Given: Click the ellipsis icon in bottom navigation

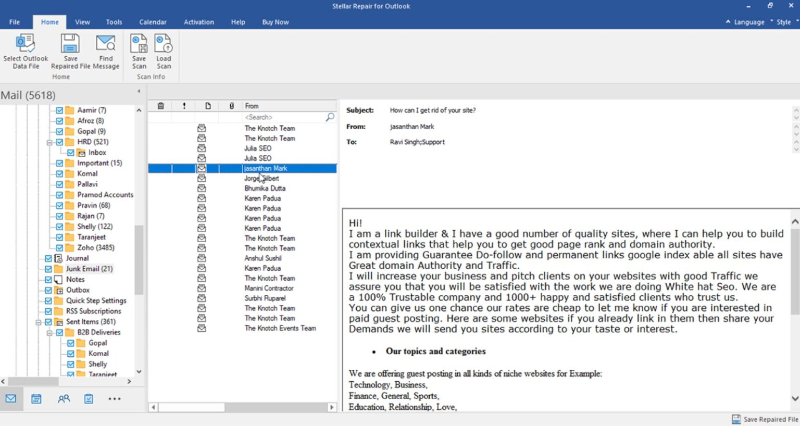Looking at the screenshot, I should (115, 398).
